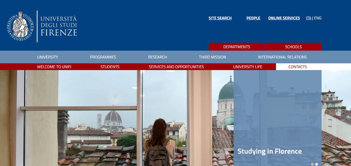Open the University menu
Screen dimensions: 351x166
(x=47, y=57)
